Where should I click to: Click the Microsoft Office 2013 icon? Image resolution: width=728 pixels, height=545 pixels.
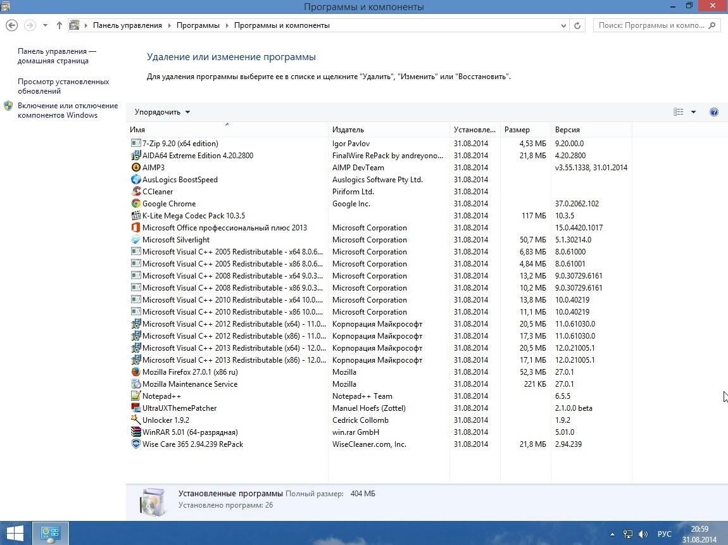[x=135, y=228]
